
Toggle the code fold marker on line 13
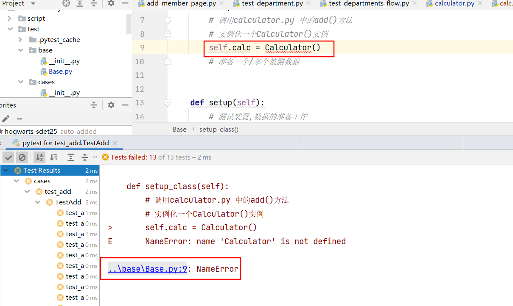[168, 103]
